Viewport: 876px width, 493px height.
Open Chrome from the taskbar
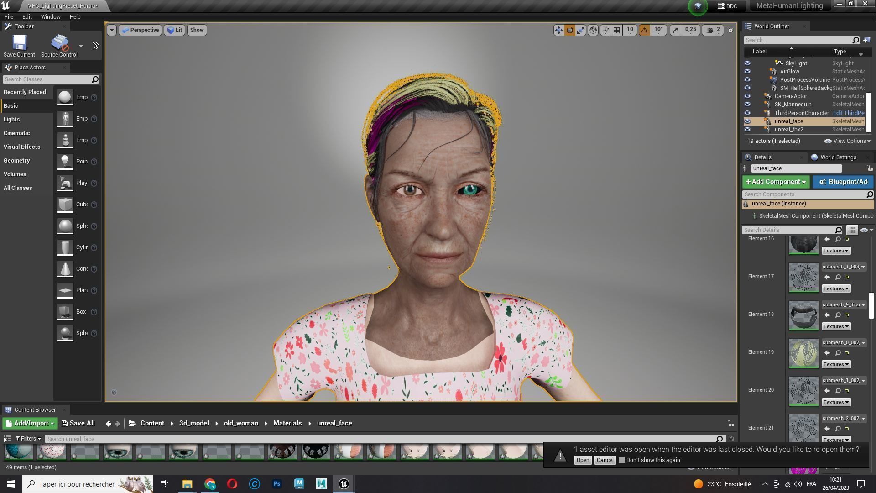coord(210,484)
